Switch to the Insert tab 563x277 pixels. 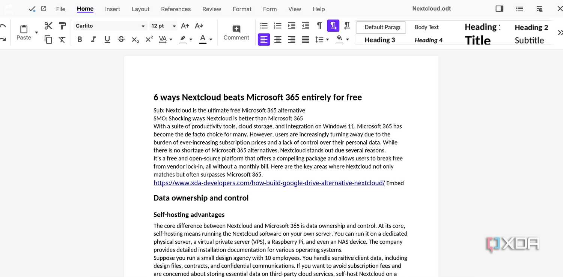[113, 9]
